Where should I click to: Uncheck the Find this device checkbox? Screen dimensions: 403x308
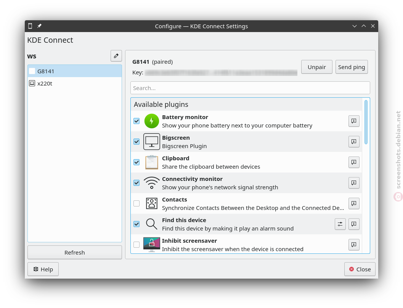136,224
